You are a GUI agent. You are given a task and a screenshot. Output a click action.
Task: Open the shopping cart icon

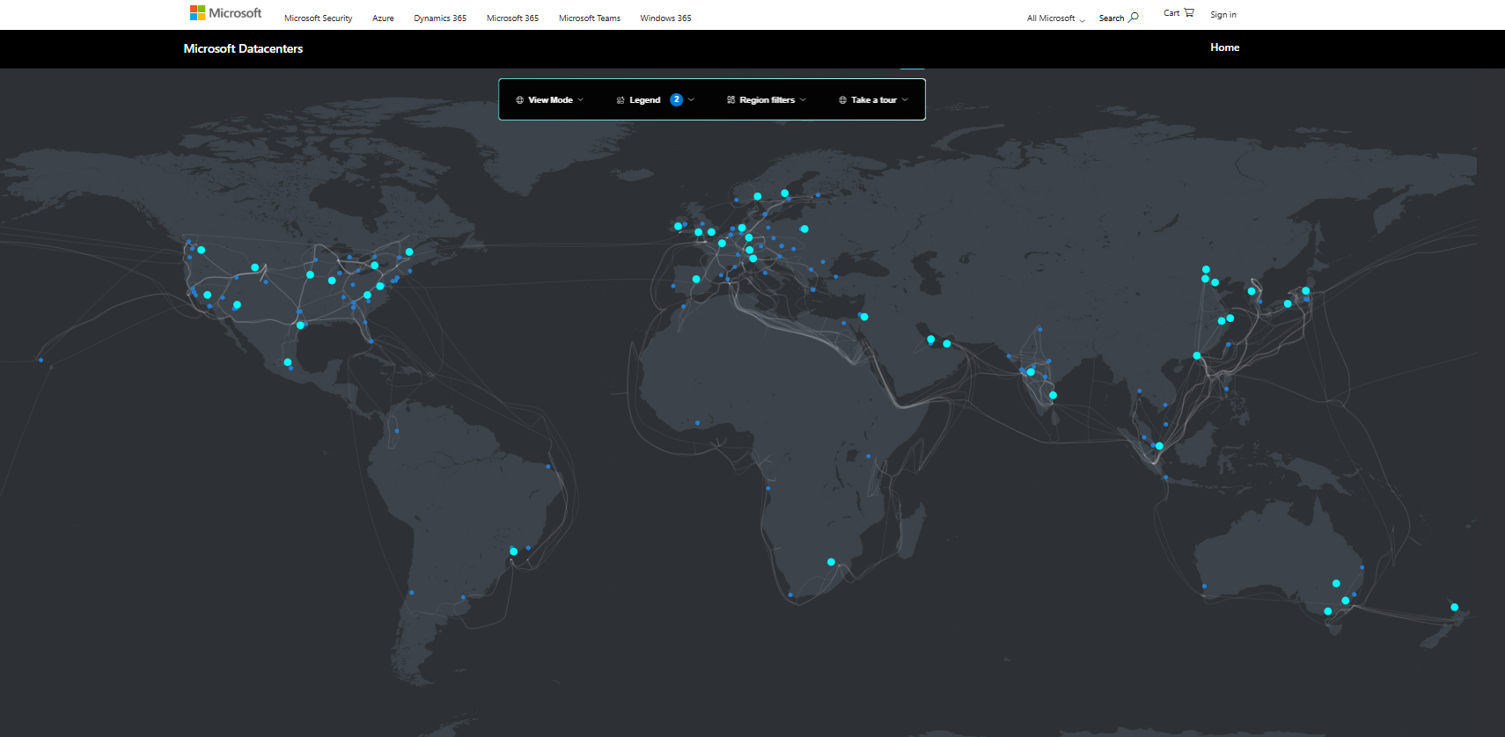pyautogui.click(x=1189, y=12)
